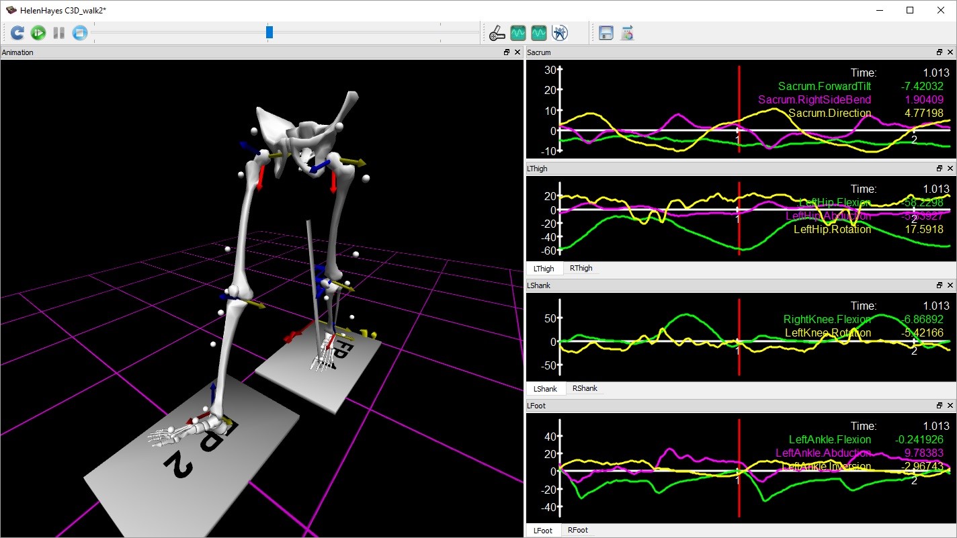957x538 pixels.
Task: Click the export icon next to save
Action: (x=627, y=32)
